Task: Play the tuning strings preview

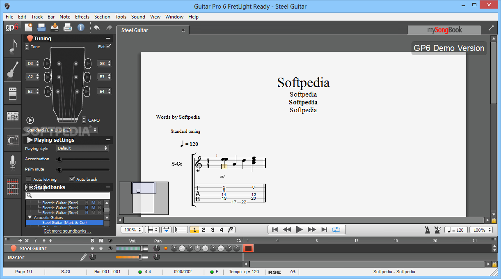Action: (x=30, y=120)
